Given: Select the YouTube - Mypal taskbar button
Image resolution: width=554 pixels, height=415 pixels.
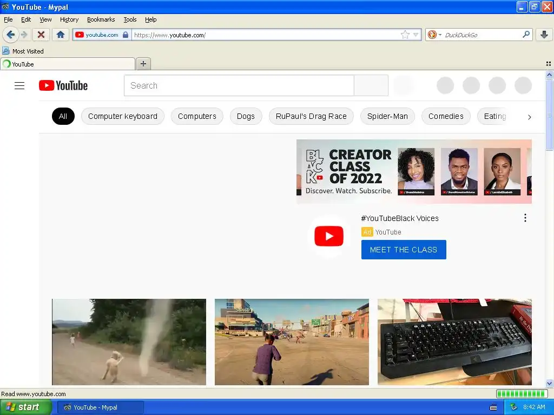Looking at the screenshot, I should (x=101, y=407).
